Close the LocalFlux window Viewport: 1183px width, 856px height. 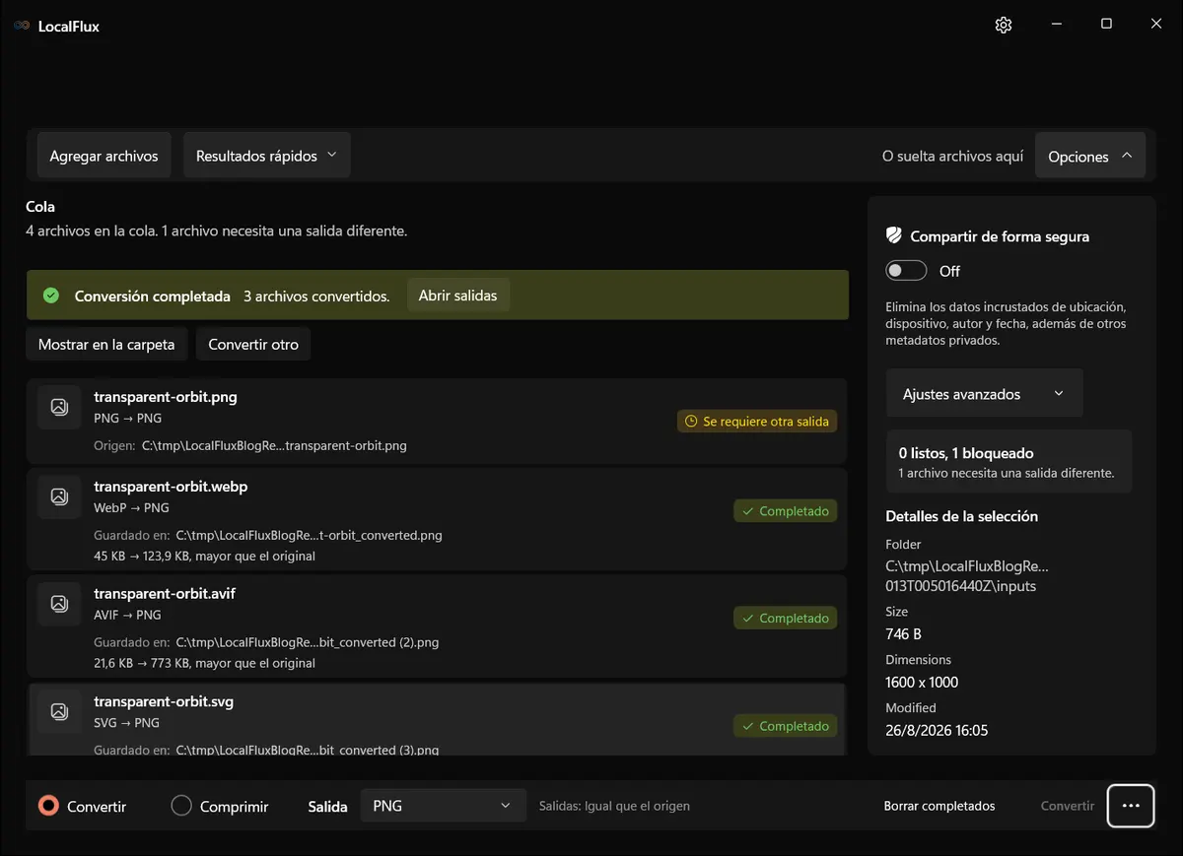point(1156,25)
